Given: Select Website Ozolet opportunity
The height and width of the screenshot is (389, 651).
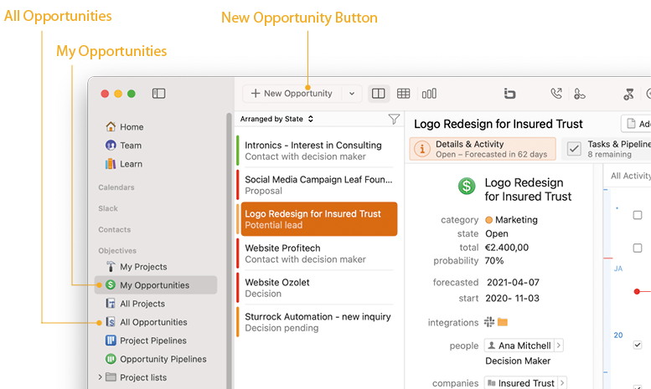Looking at the screenshot, I should pyautogui.click(x=315, y=288).
